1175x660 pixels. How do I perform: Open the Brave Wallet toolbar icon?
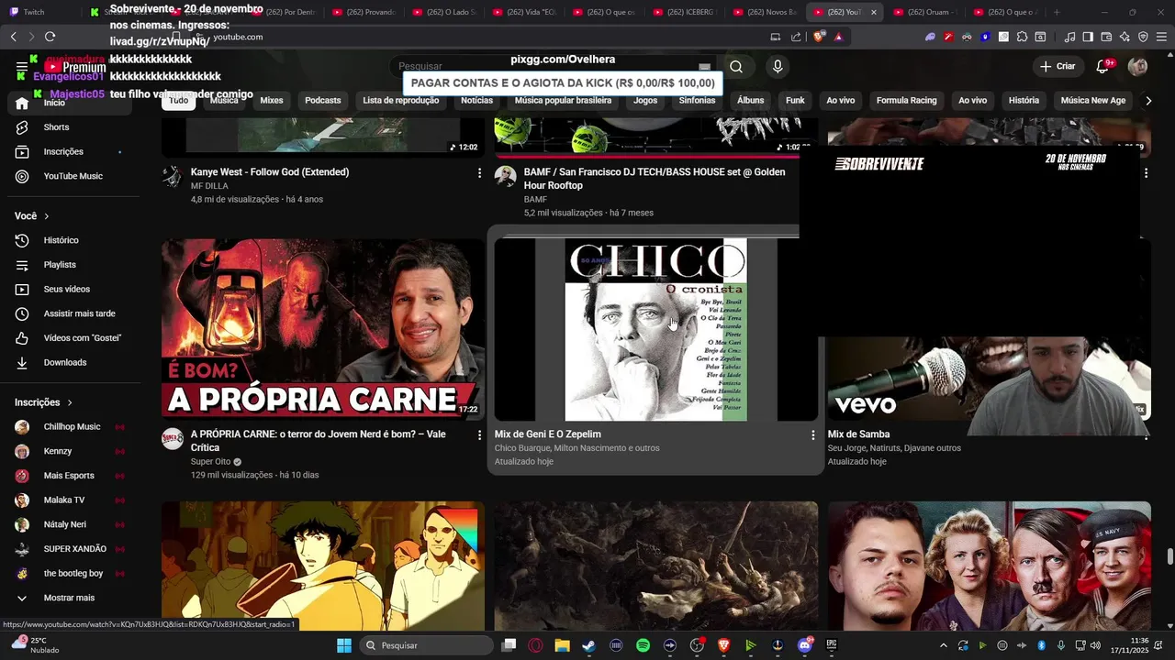click(1106, 37)
